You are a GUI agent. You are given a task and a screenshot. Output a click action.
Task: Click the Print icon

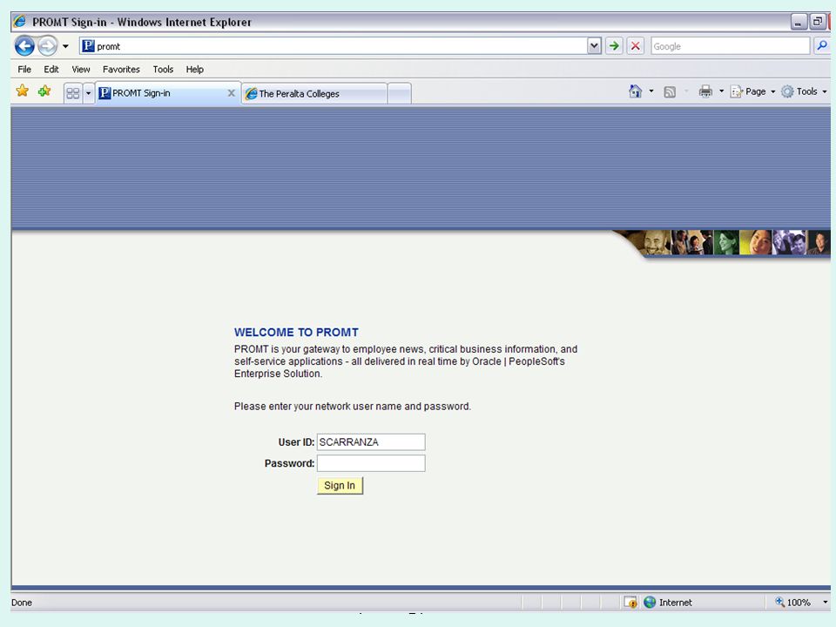tap(705, 91)
